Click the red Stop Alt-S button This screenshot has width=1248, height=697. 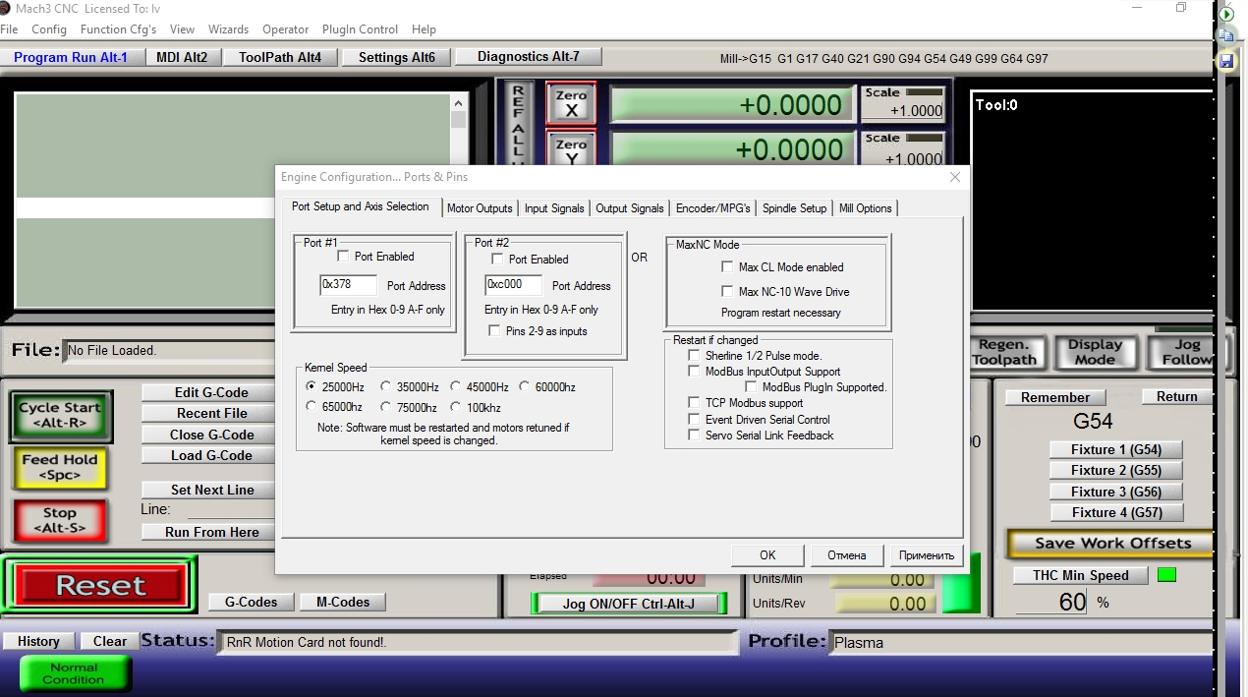tap(60, 520)
